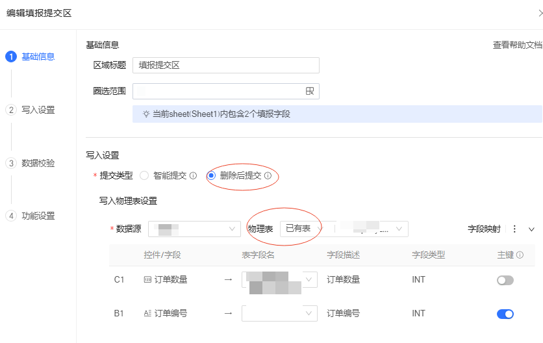Collapse the section using the chevron arrow

[x=531, y=229]
